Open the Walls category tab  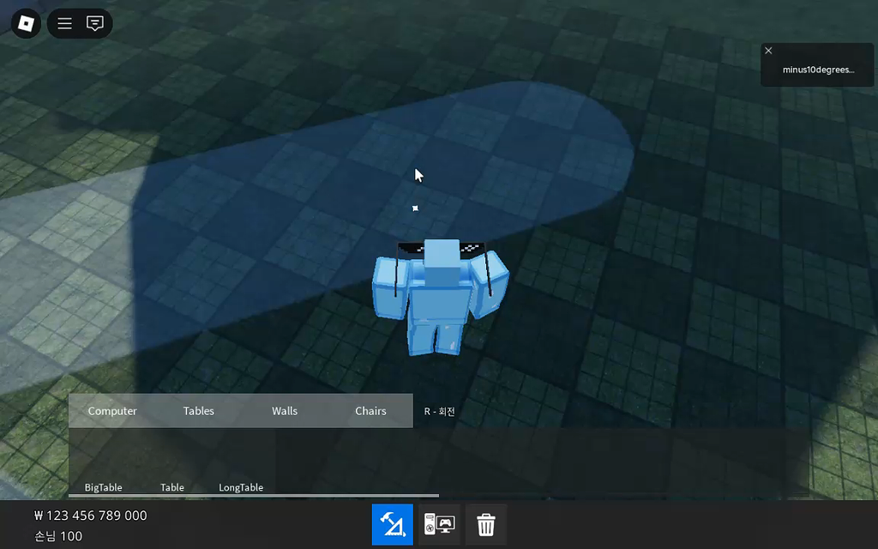point(285,411)
